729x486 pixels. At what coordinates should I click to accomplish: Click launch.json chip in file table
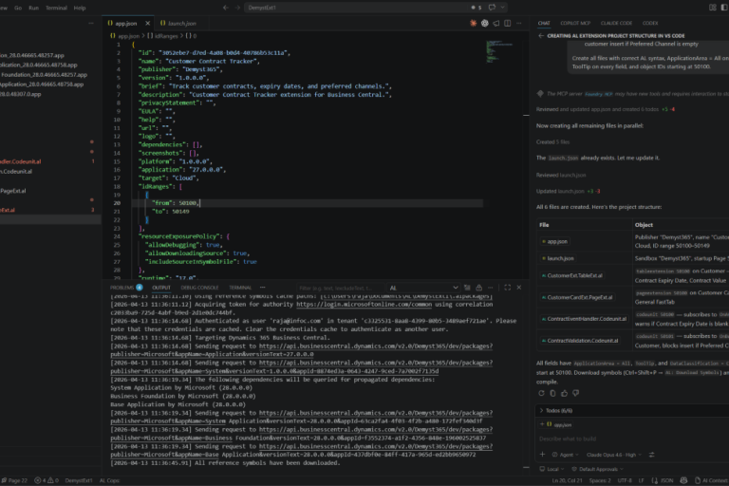[x=557, y=258]
